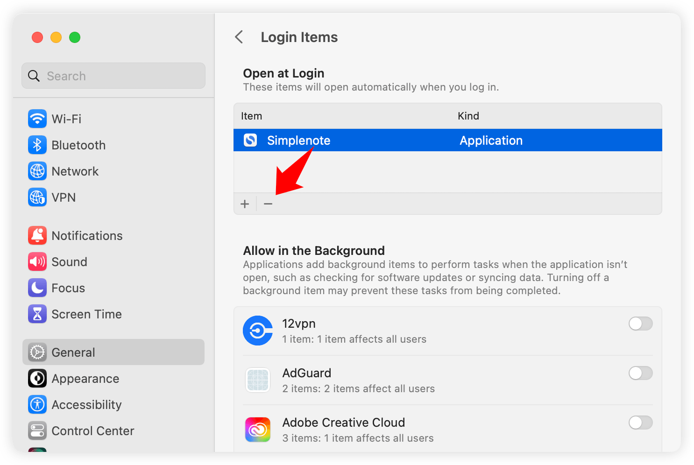Click the magnifying glass search icon
The image size is (694, 465).
(x=34, y=76)
